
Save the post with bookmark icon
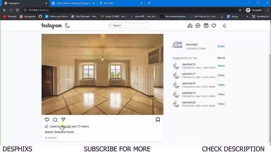click(x=158, y=120)
